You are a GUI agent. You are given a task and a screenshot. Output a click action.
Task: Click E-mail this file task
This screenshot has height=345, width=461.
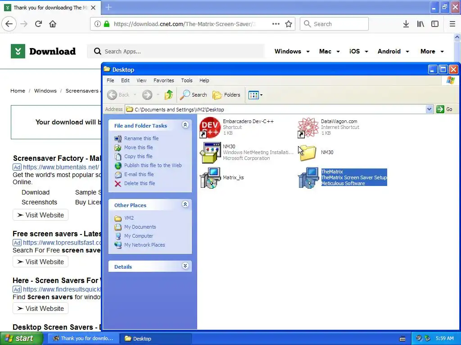[x=139, y=174]
